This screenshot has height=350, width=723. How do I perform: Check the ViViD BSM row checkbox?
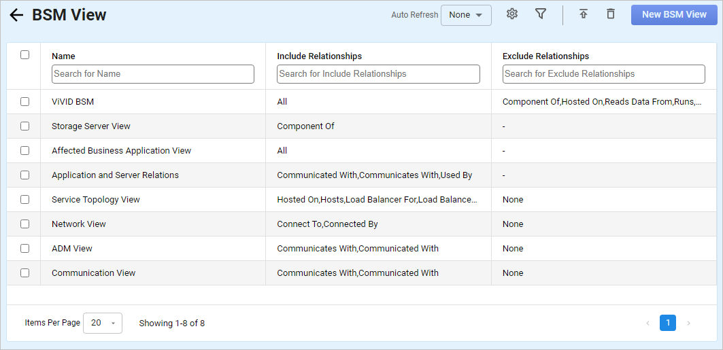(x=25, y=102)
